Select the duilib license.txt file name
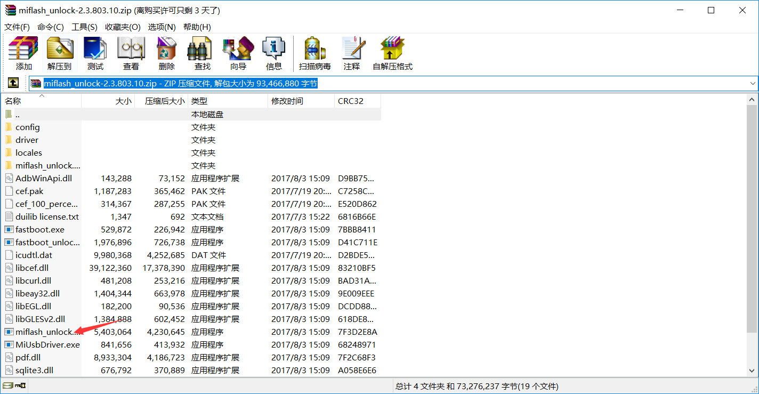The image size is (759, 394). click(x=47, y=216)
